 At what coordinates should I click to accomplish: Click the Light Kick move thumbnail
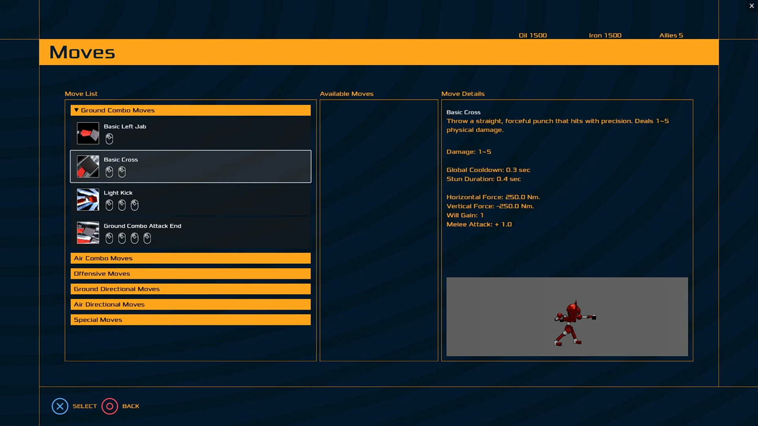[88, 199]
